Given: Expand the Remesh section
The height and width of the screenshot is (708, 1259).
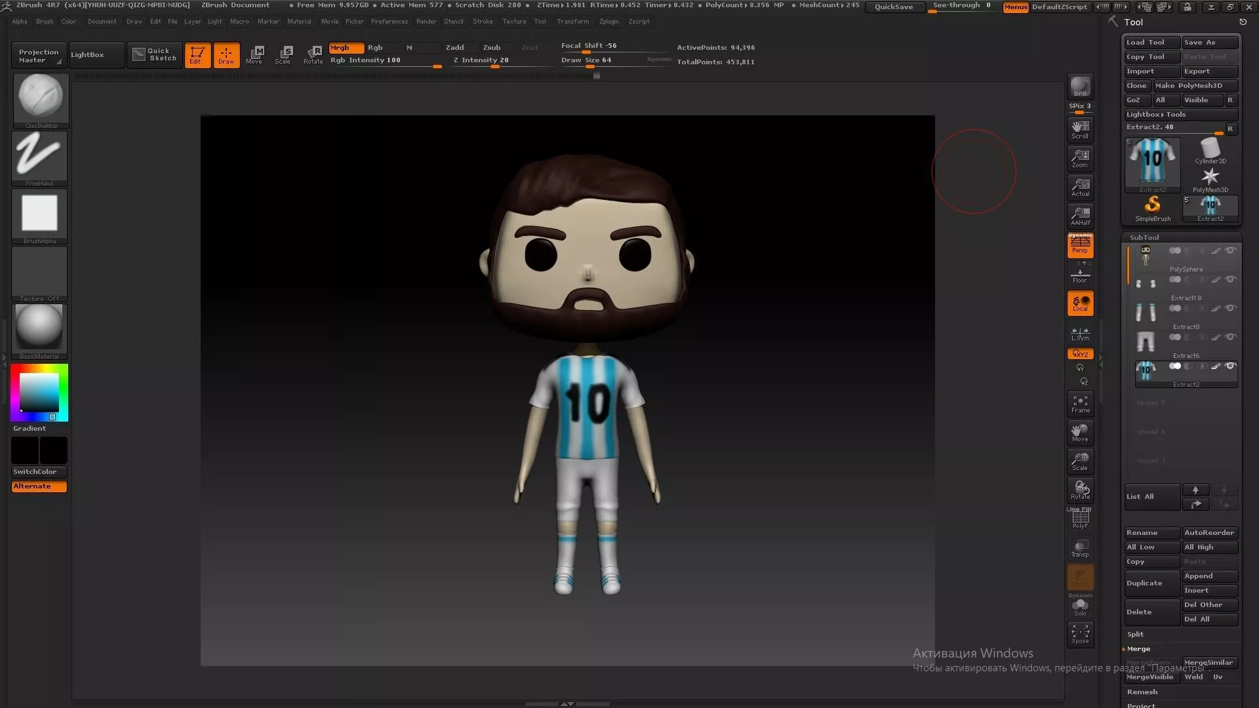Looking at the screenshot, I should point(1142,692).
